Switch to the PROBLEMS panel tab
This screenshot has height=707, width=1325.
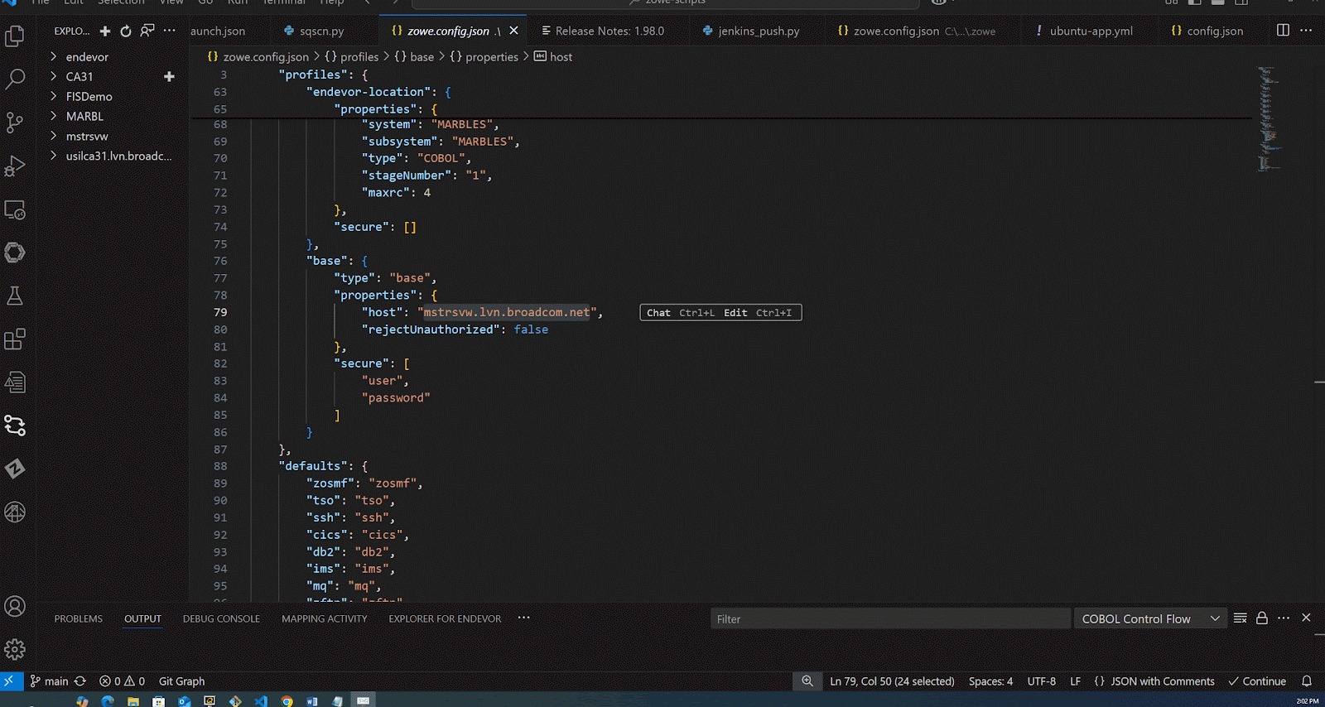(x=79, y=619)
